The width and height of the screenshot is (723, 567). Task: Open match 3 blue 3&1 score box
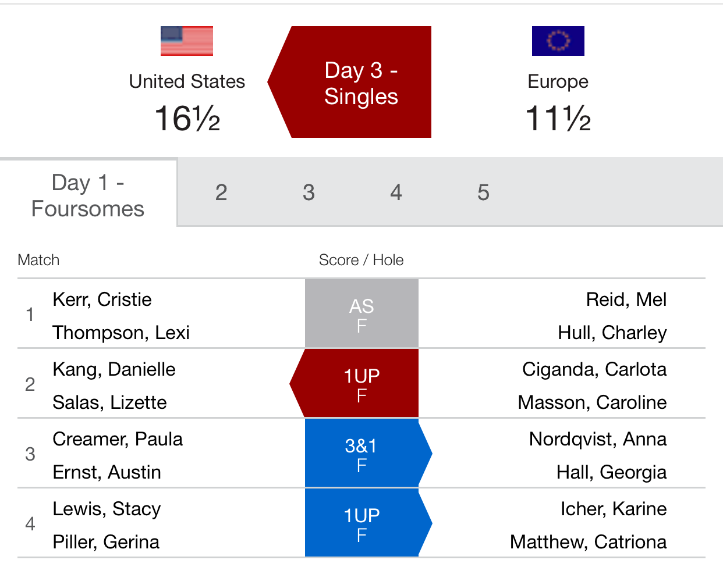click(368, 453)
